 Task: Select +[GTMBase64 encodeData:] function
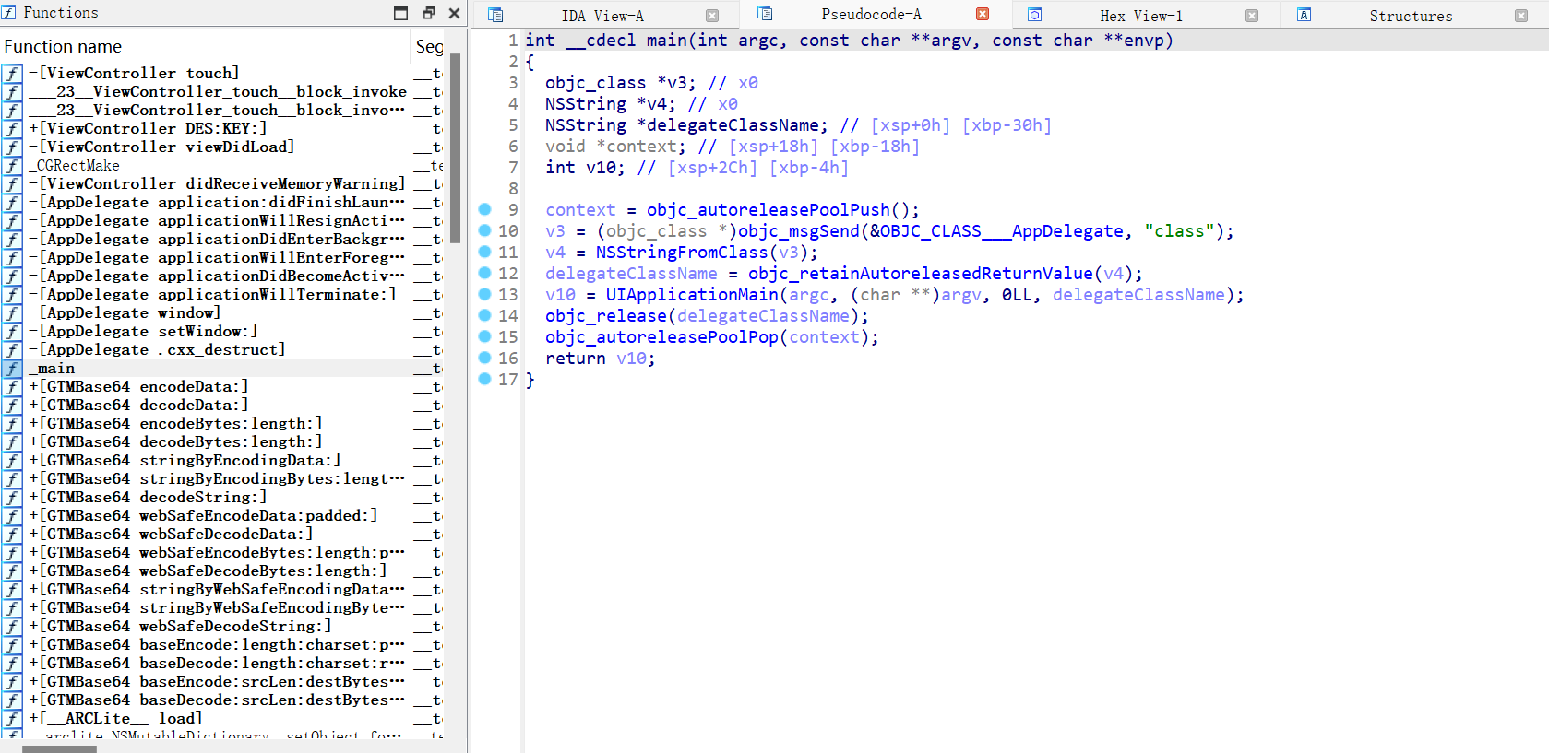coord(138,386)
